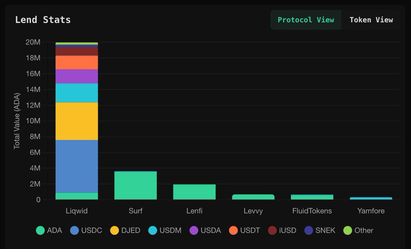Click the Yamfore axis label
Image resolution: width=411 pixels, height=249 pixels.
click(x=371, y=211)
